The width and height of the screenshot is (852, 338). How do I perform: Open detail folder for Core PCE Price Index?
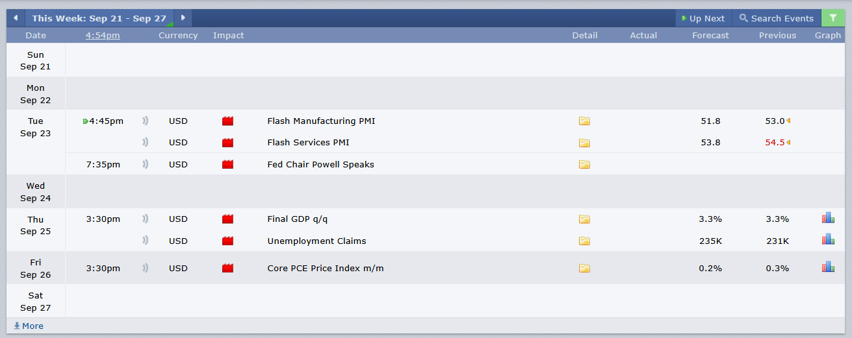tap(584, 269)
